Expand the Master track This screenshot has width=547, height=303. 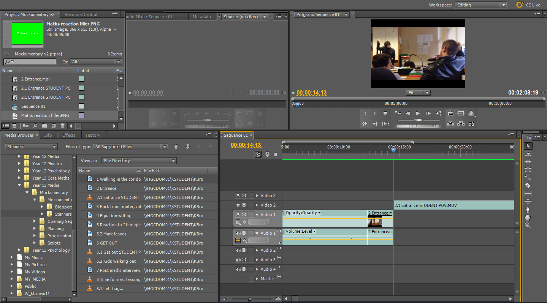coord(257,279)
